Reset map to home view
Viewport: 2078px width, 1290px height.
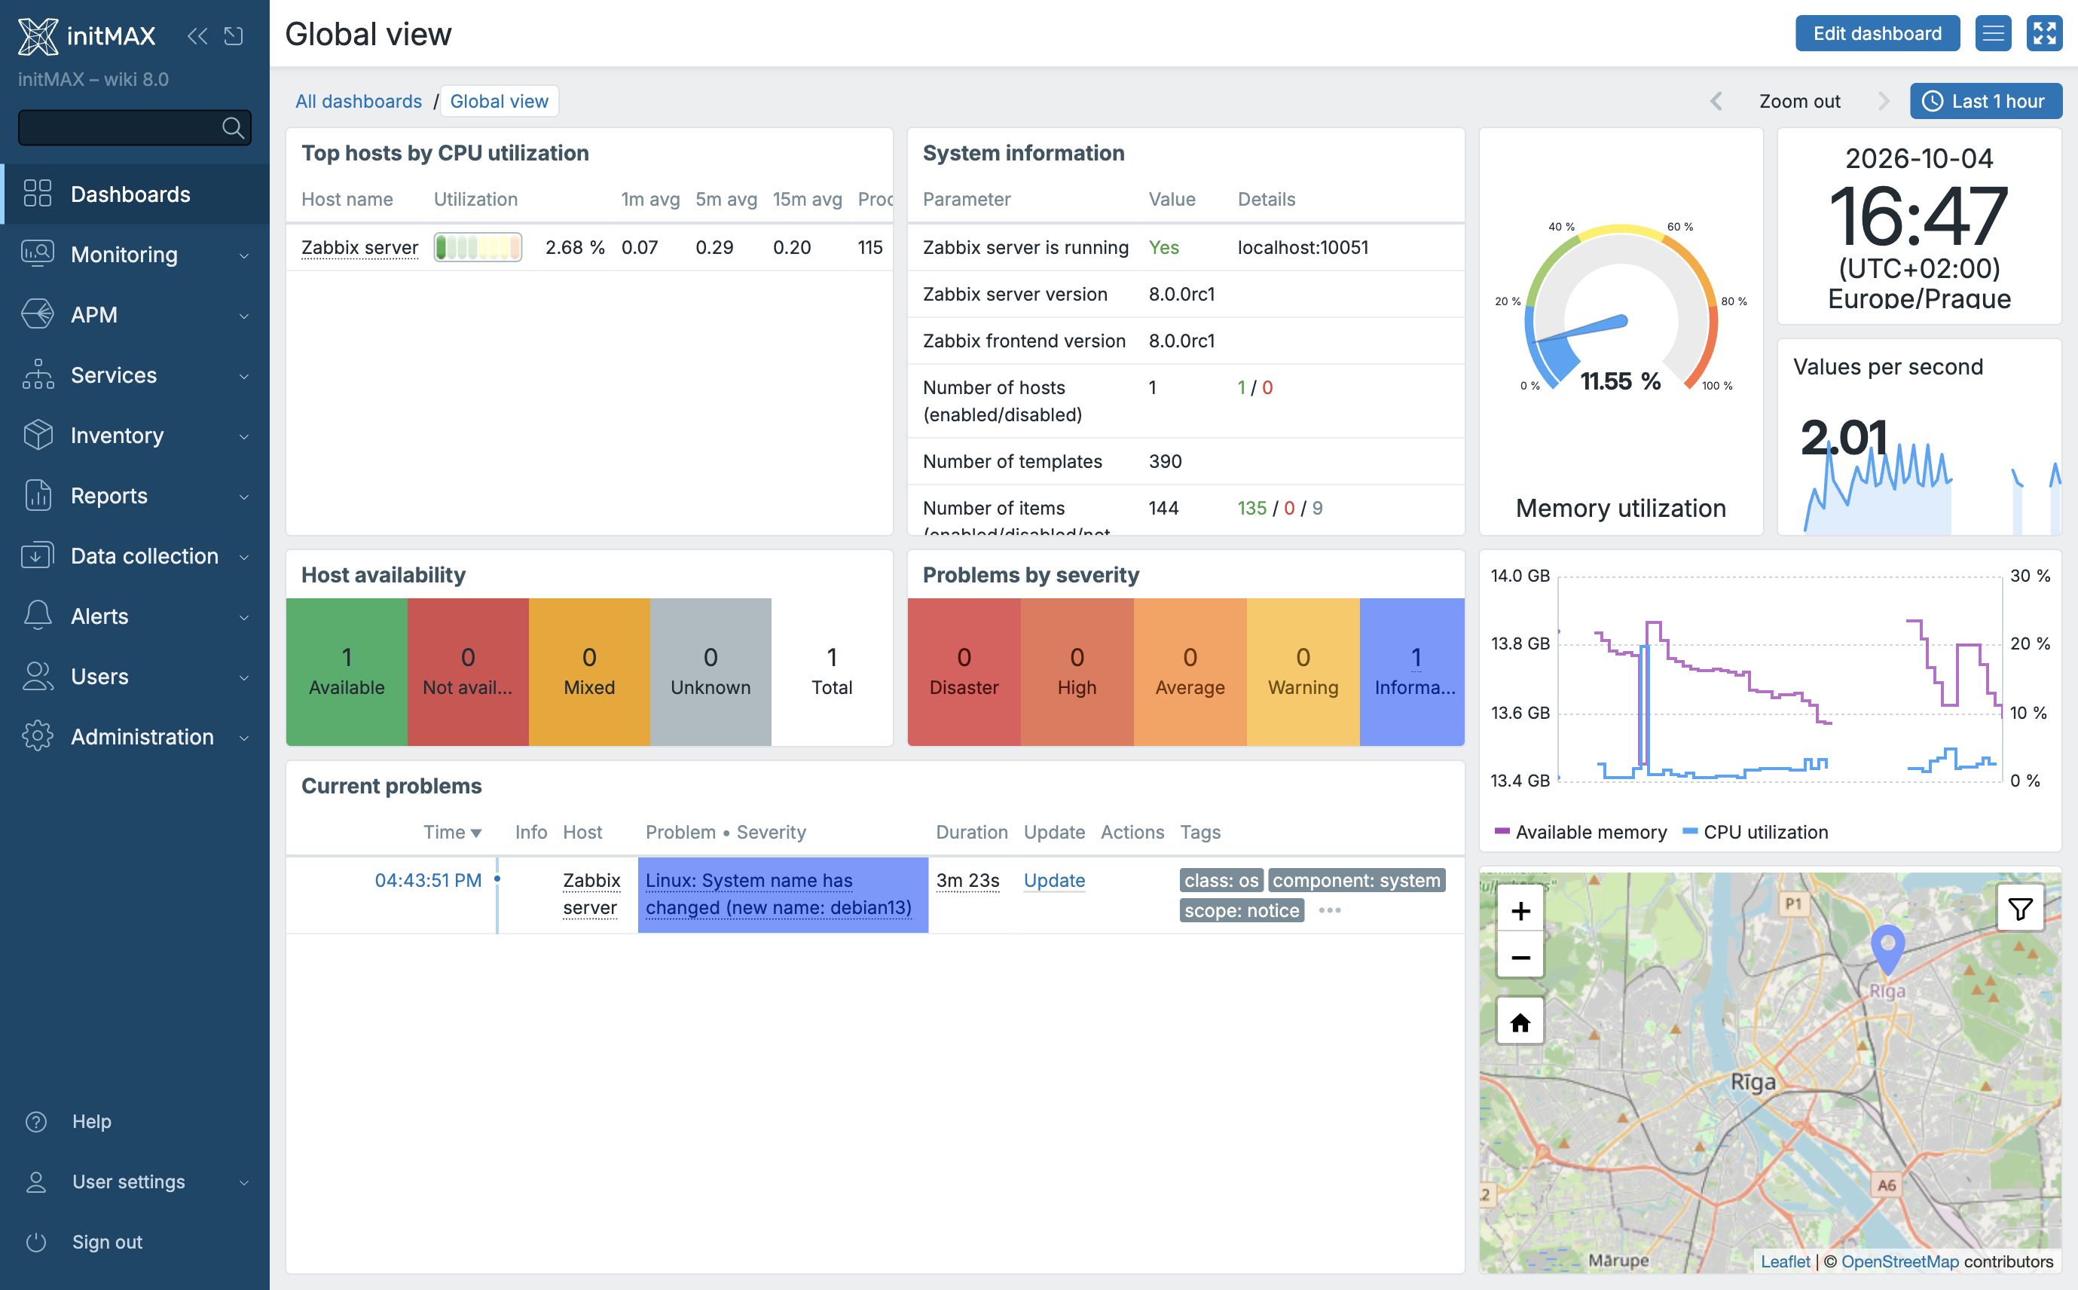[x=1520, y=1021]
